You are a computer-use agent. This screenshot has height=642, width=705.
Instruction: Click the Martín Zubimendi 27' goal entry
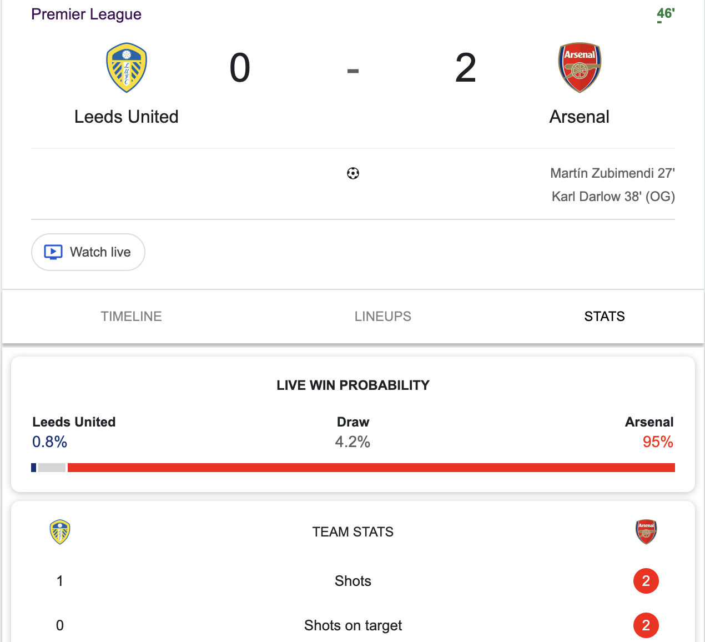tap(612, 173)
